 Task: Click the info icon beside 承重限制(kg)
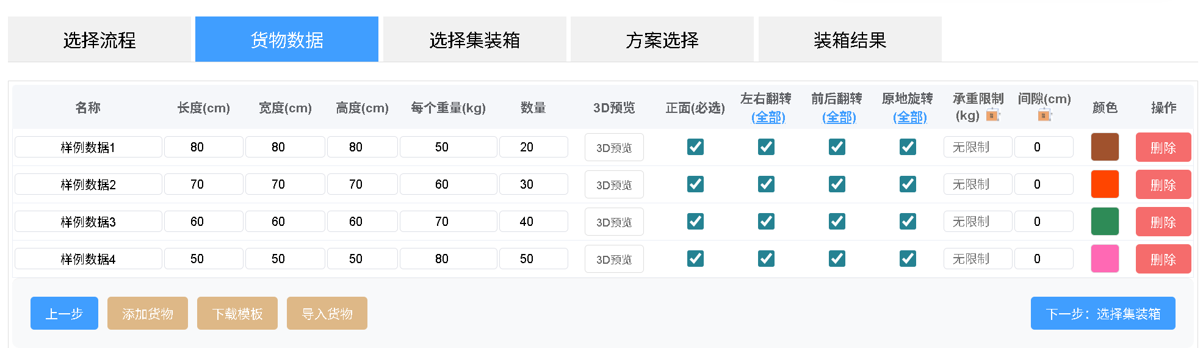[993, 115]
